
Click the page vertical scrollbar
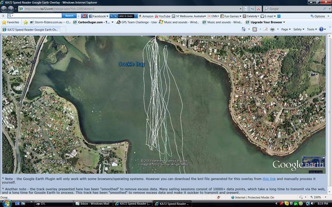point(329,114)
